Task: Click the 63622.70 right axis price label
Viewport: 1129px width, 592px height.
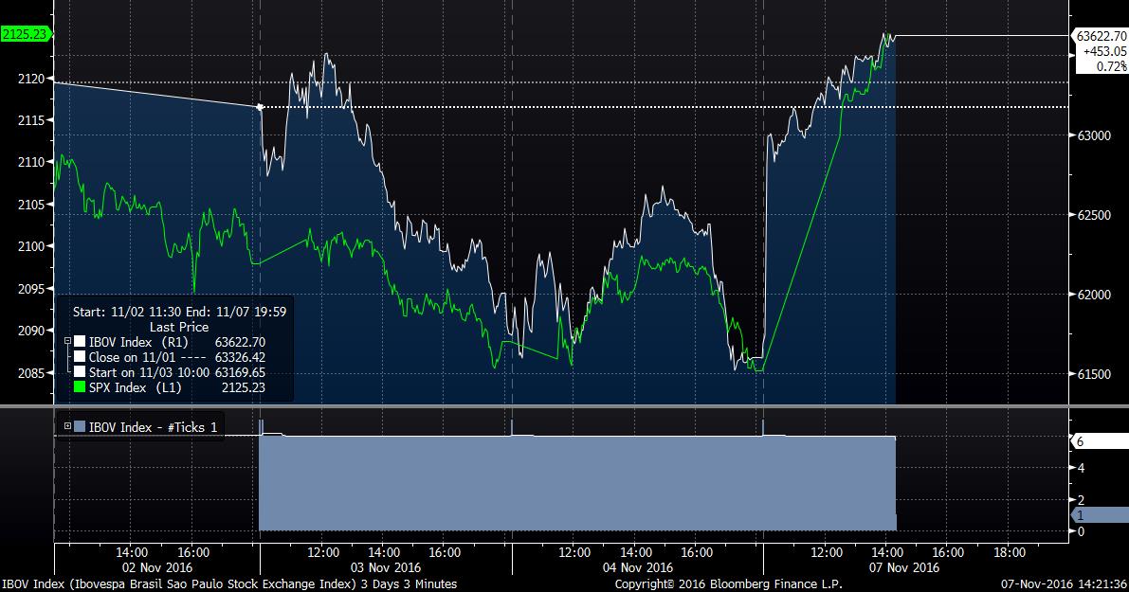Action: (x=1100, y=35)
